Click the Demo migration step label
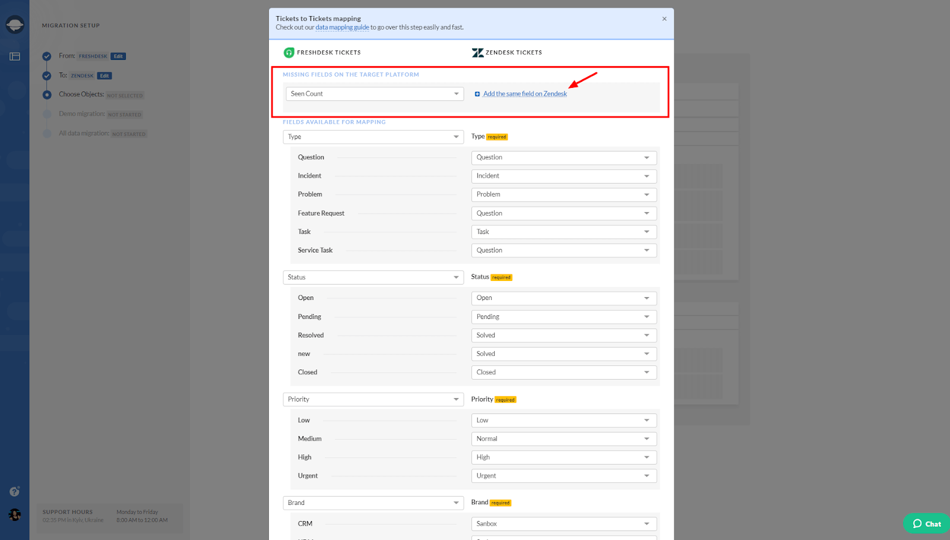 [82, 114]
